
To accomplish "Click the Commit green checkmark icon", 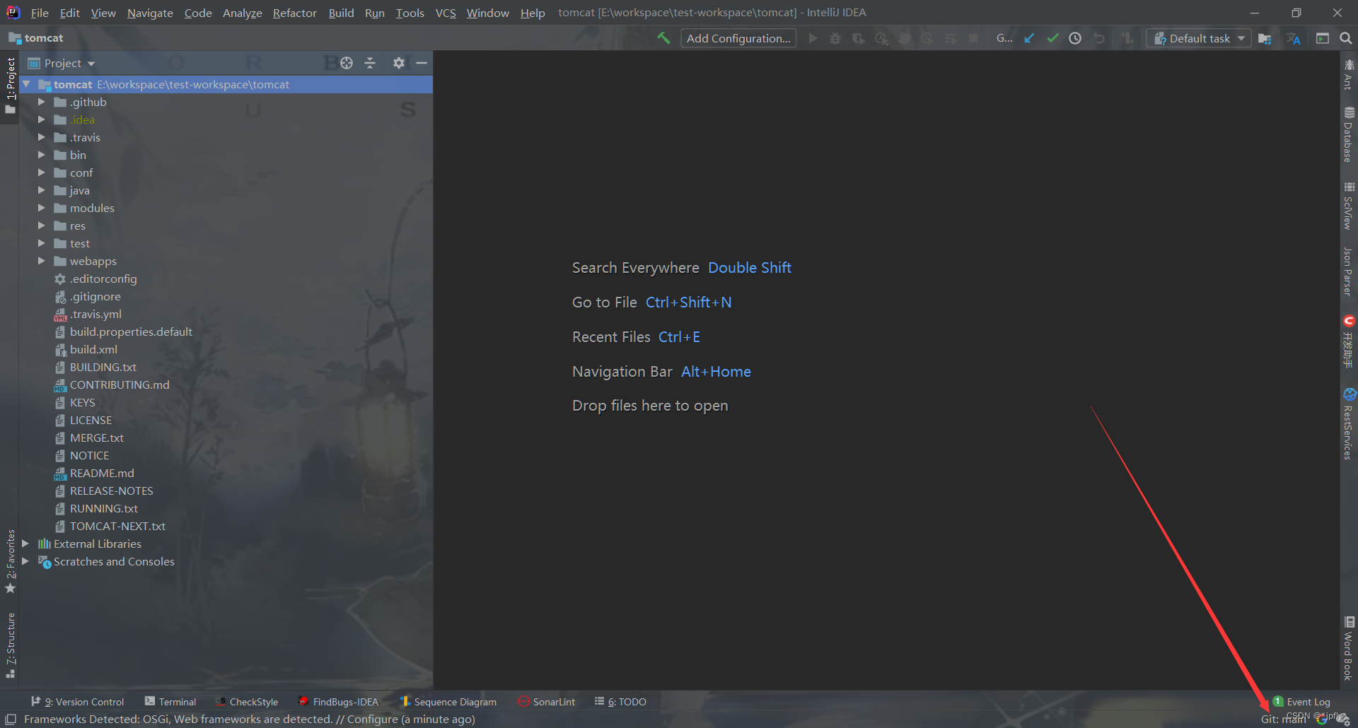I will pyautogui.click(x=1052, y=38).
